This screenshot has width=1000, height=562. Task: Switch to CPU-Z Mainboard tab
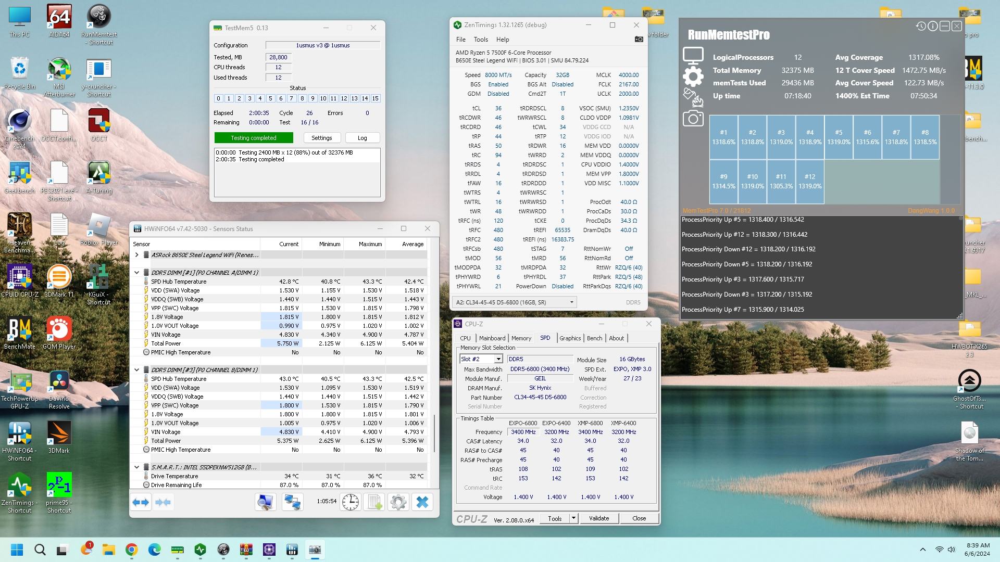pyautogui.click(x=492, y=338)
